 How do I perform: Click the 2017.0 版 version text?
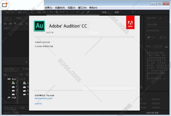pyautogui.click(x=50, y=33)
